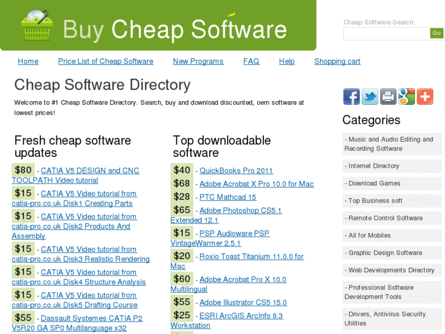Click the orange plus share icon

pyautogui.click(x=425, y=97)
